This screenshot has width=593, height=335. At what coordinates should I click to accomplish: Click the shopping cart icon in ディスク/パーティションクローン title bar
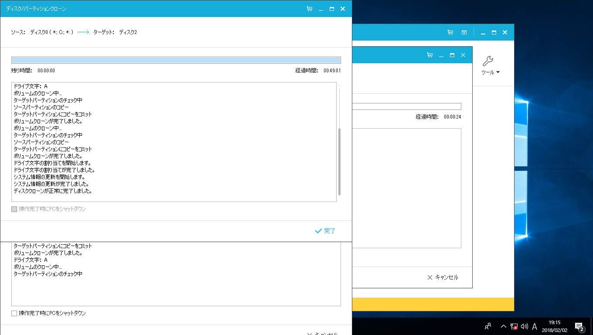point(310,9)
